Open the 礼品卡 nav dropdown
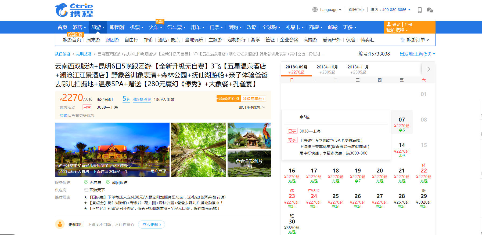This screenshot has width=482, height=235. click(x=294, y=27)
